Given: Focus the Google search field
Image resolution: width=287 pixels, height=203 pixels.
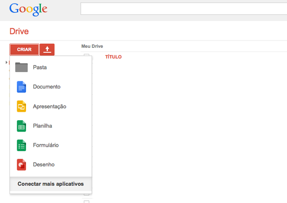Looking at the screenshot, I should coord(184,8).
